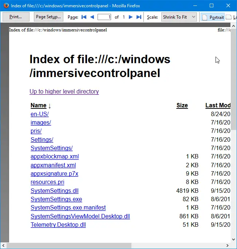Open appxmanifest.xml file link
237x249 pixels.
click(x=53, y=165)
